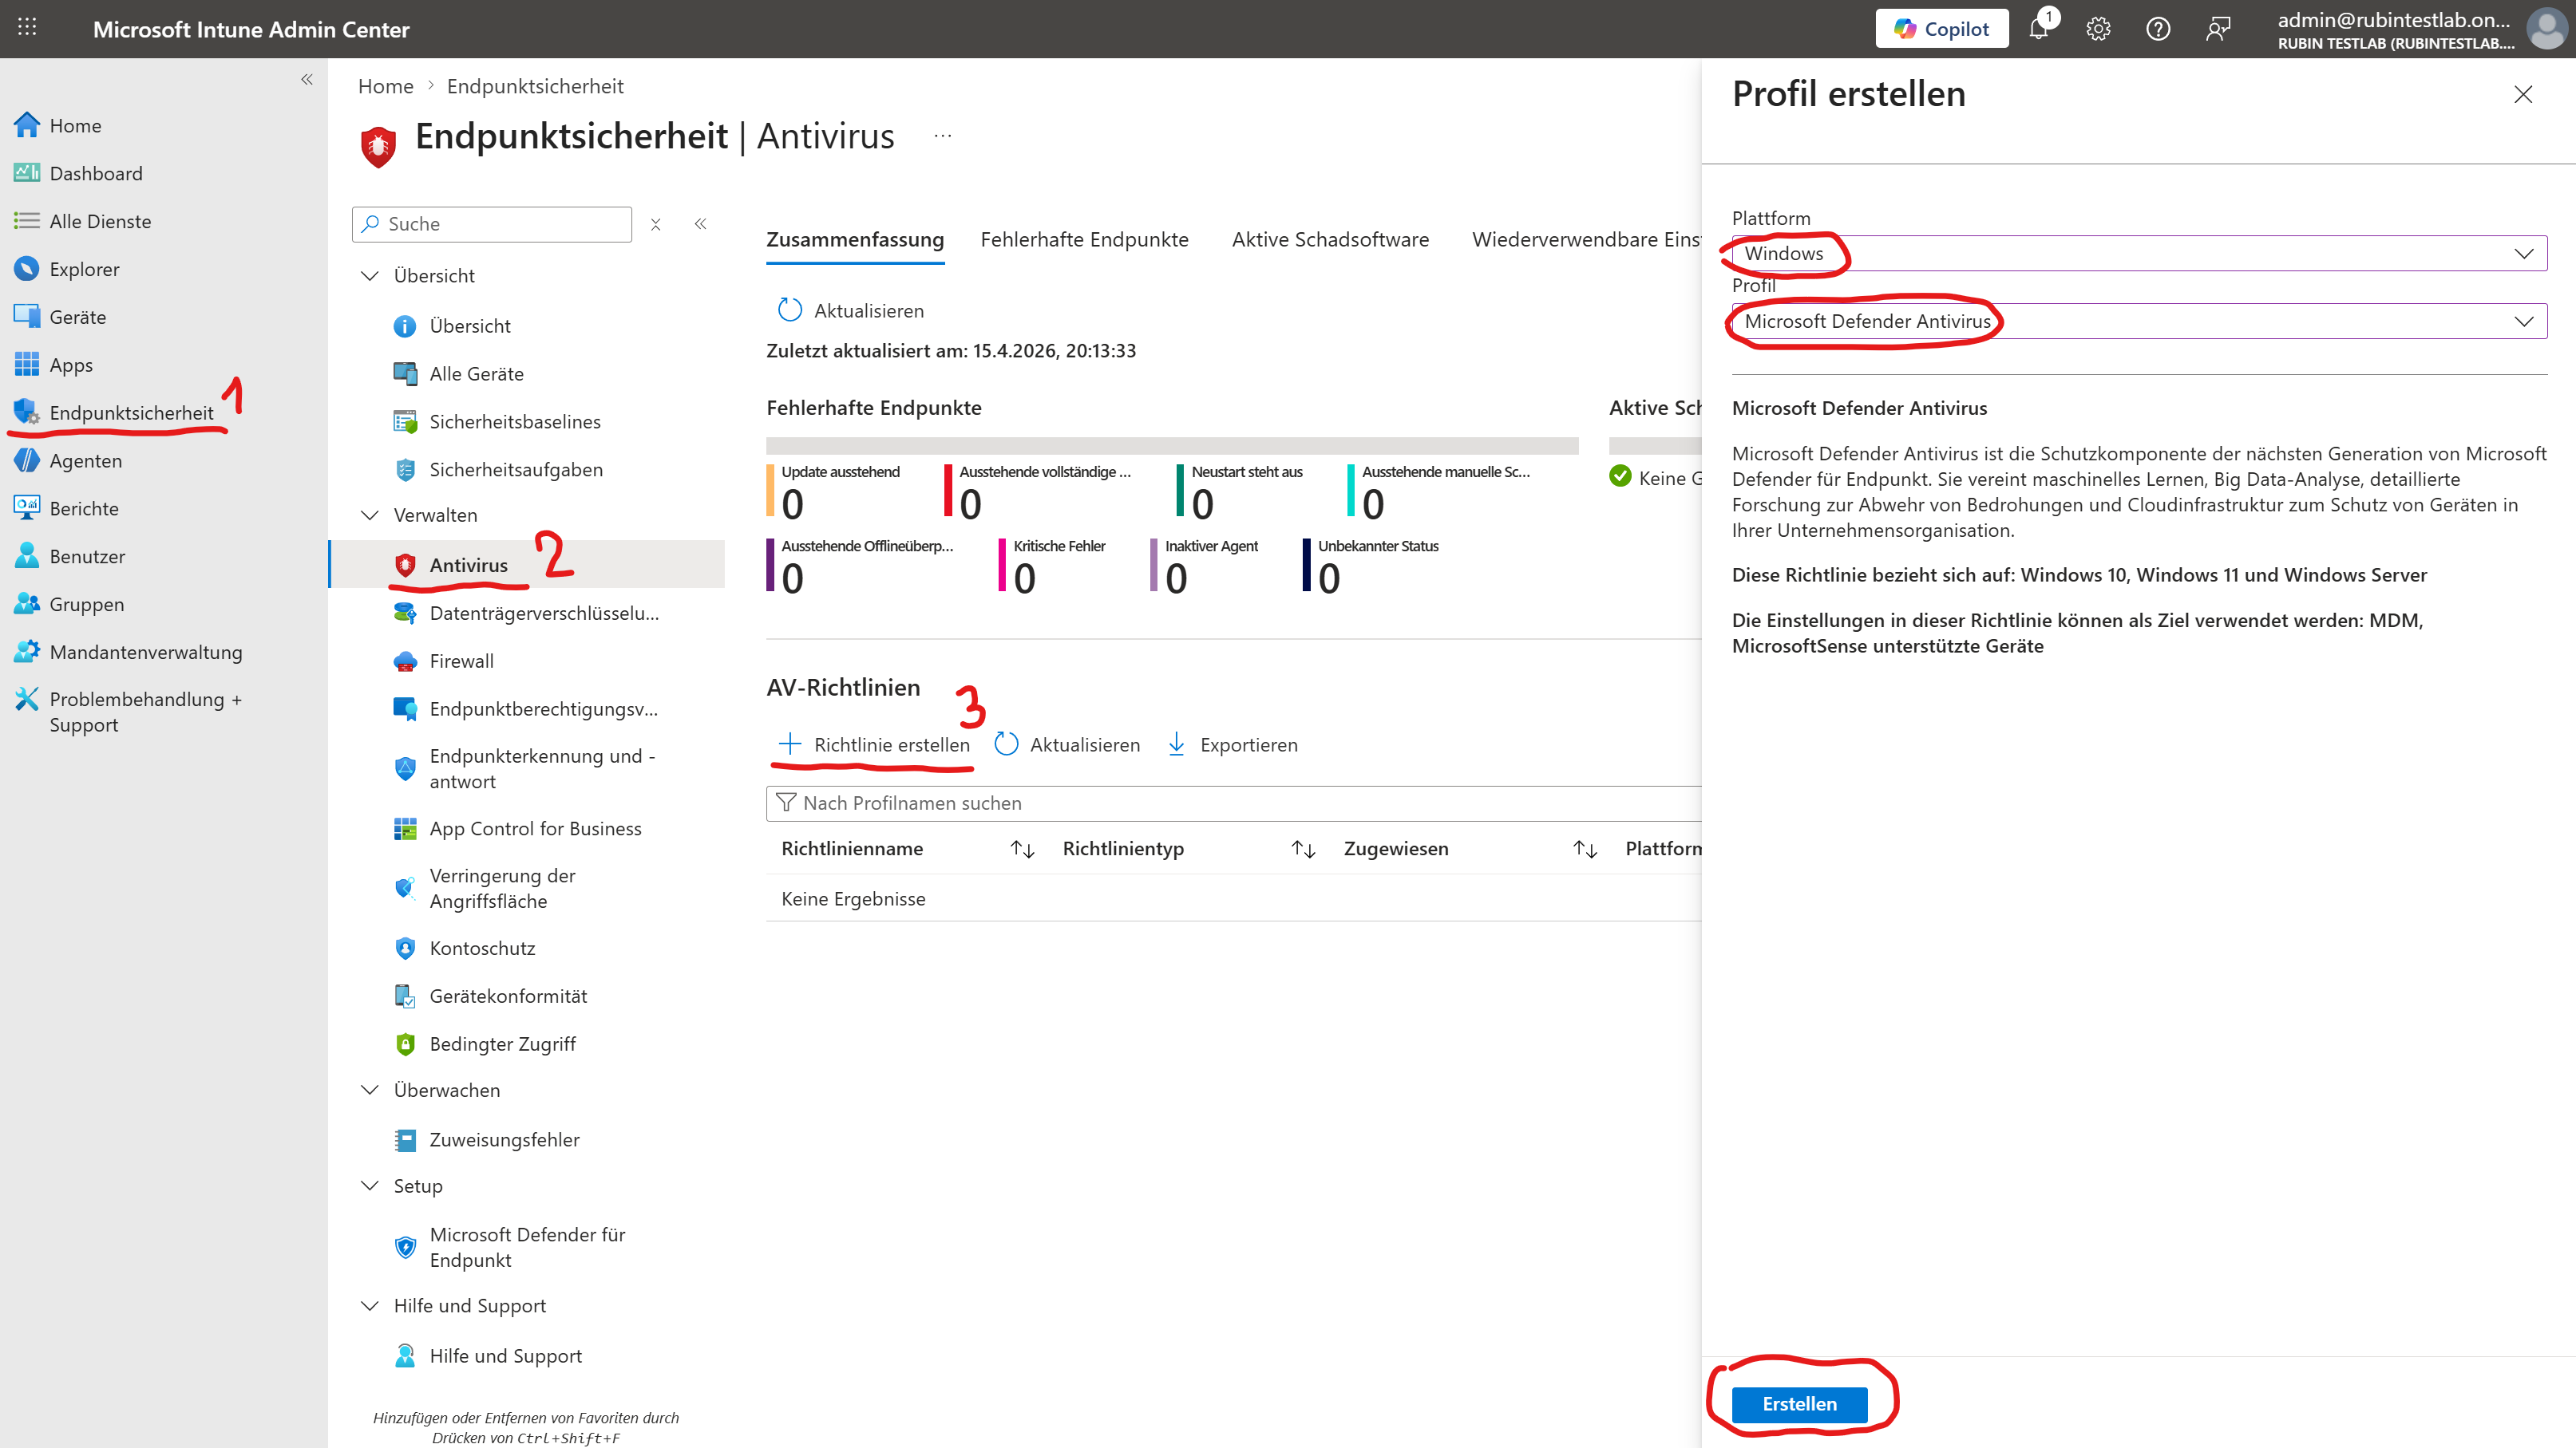Open the Firewall shield item
2576x1448 pixels.
coord(461,661)
